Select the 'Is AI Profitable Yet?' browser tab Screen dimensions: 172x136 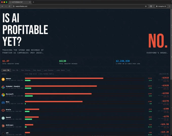coord(20,2)
